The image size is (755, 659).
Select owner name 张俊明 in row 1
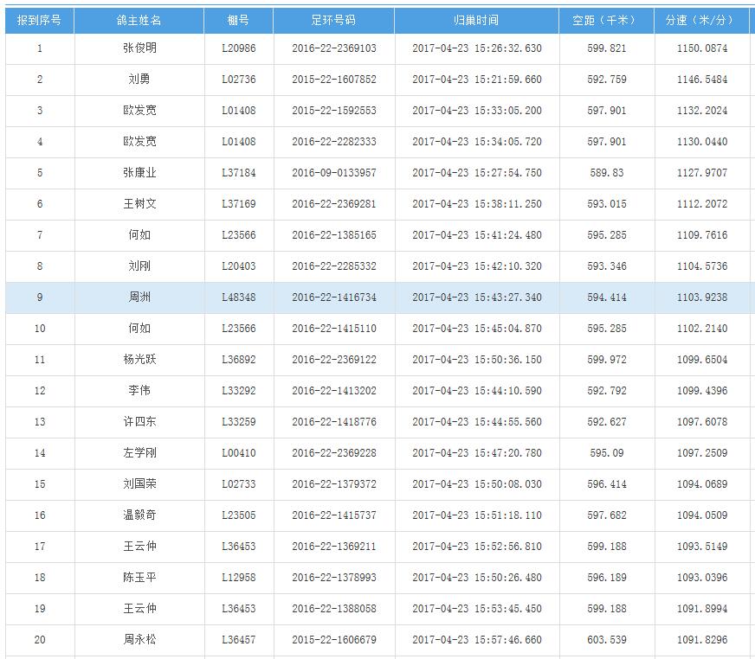139,48
